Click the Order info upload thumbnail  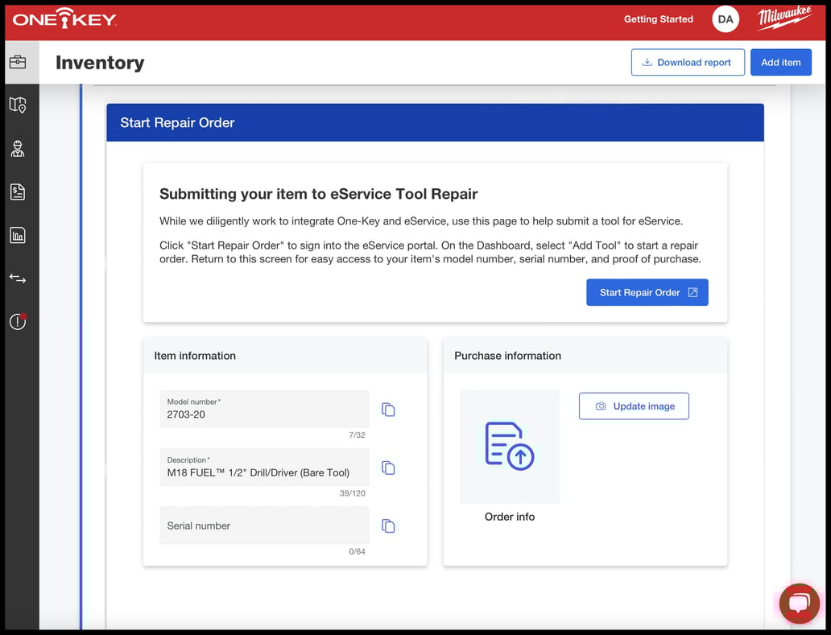click(509, 447)
